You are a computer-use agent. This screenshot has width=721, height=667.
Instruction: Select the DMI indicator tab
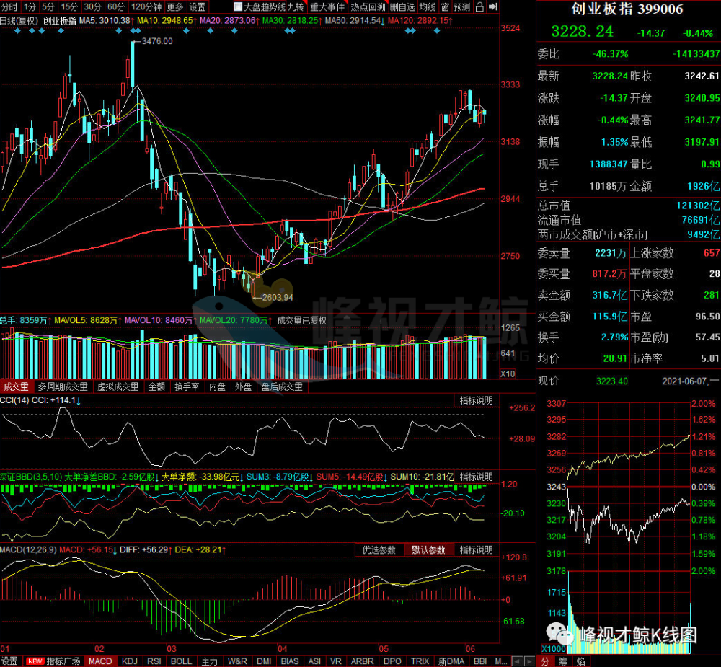(264, 661)
